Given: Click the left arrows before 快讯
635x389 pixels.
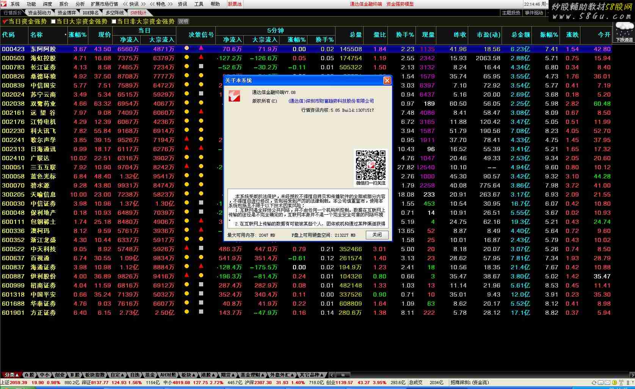Looking at the screenshot, I should point(125,4).
